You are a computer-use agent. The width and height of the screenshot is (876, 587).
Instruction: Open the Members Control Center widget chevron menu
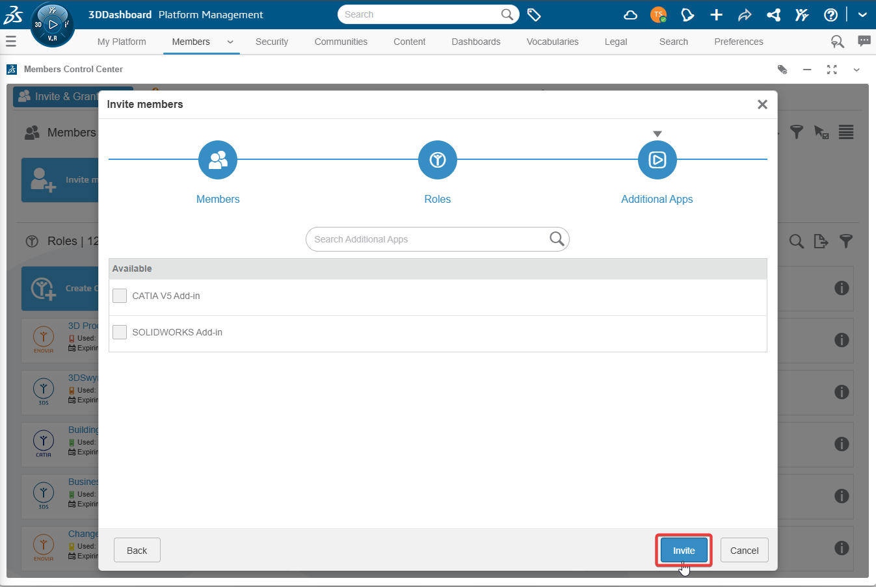click(856, 70)
